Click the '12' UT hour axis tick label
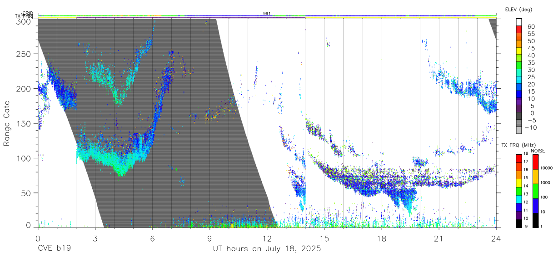This screenshot has width=558, height=258. click(x=267, y=238)
